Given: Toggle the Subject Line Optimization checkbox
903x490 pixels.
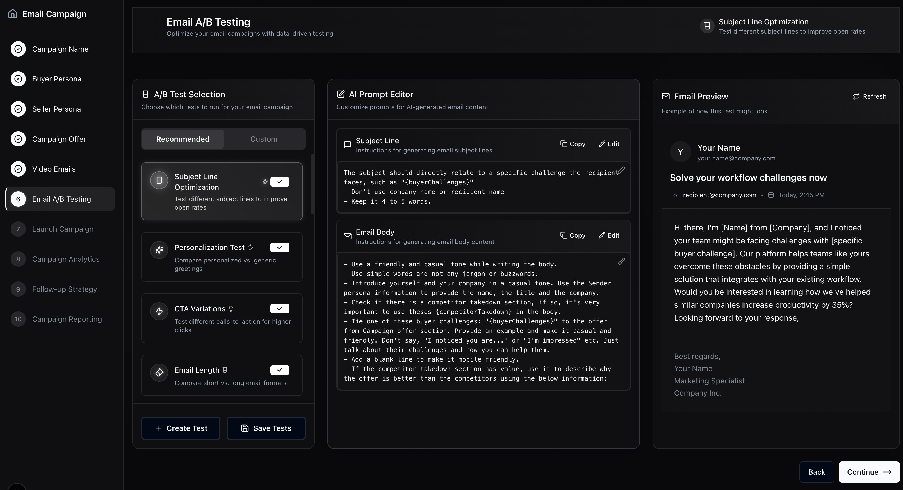Looking at the screenshot, I should tap(280, 182).
